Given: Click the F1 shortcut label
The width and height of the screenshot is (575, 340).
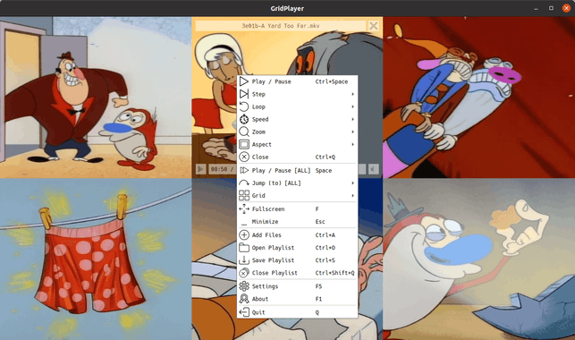Looking at the screenshot, I should coord(318,299).
